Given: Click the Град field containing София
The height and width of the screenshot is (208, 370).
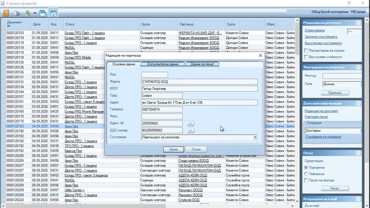Looking at the screenshot, I should [x=162, y=95].
